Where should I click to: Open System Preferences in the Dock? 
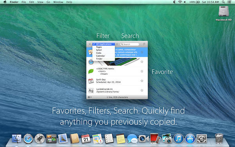[x=202, y=139]
